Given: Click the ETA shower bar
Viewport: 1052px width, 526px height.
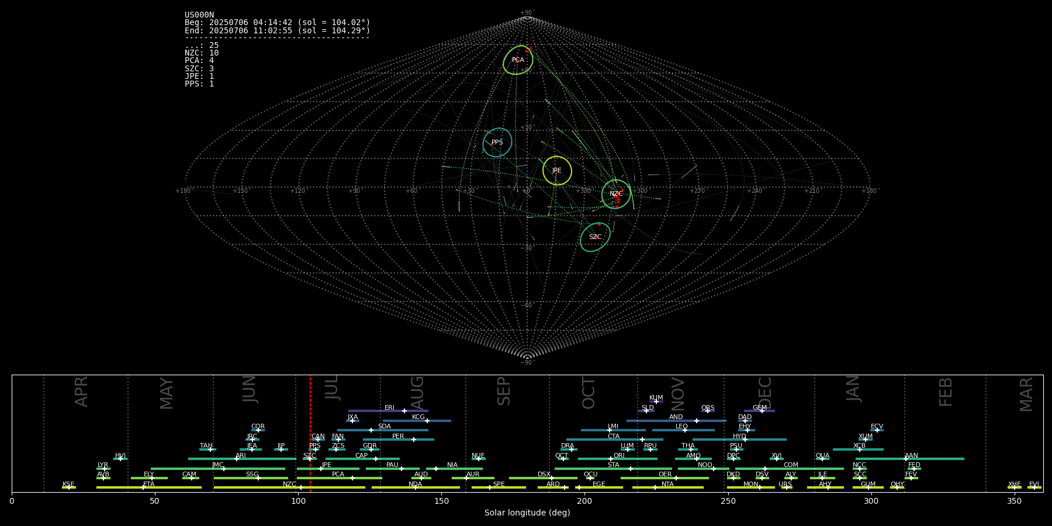Looking at the screenshot, I should (149, 487).
